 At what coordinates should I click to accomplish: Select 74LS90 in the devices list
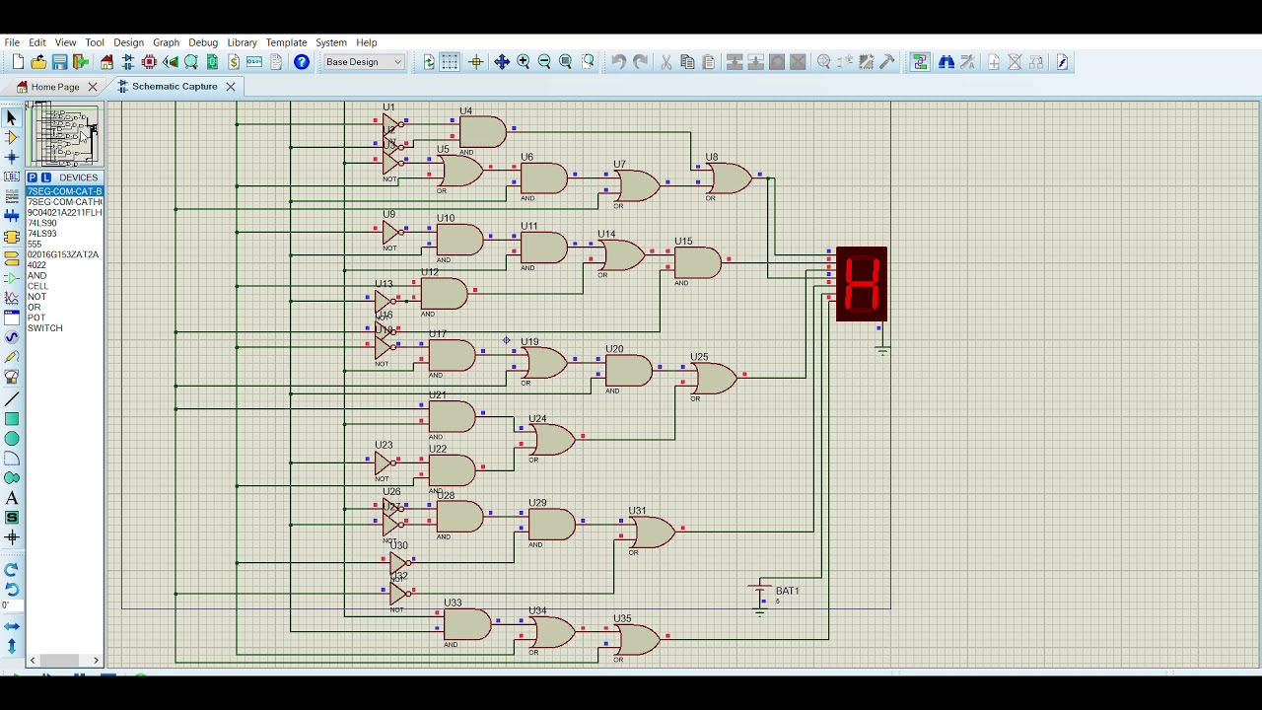(x=42, y=223)
